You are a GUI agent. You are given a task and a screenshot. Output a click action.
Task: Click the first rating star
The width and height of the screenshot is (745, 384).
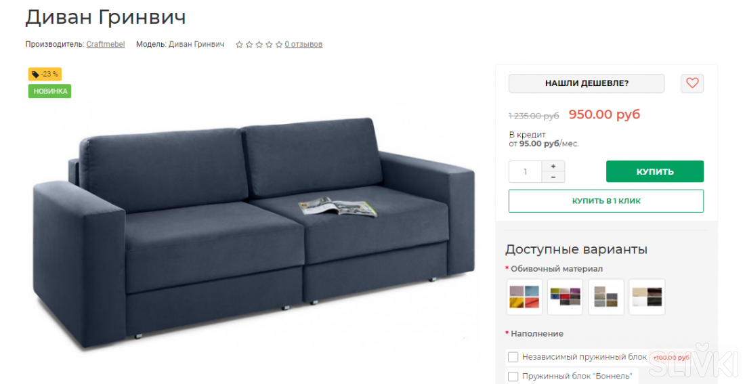240,45
